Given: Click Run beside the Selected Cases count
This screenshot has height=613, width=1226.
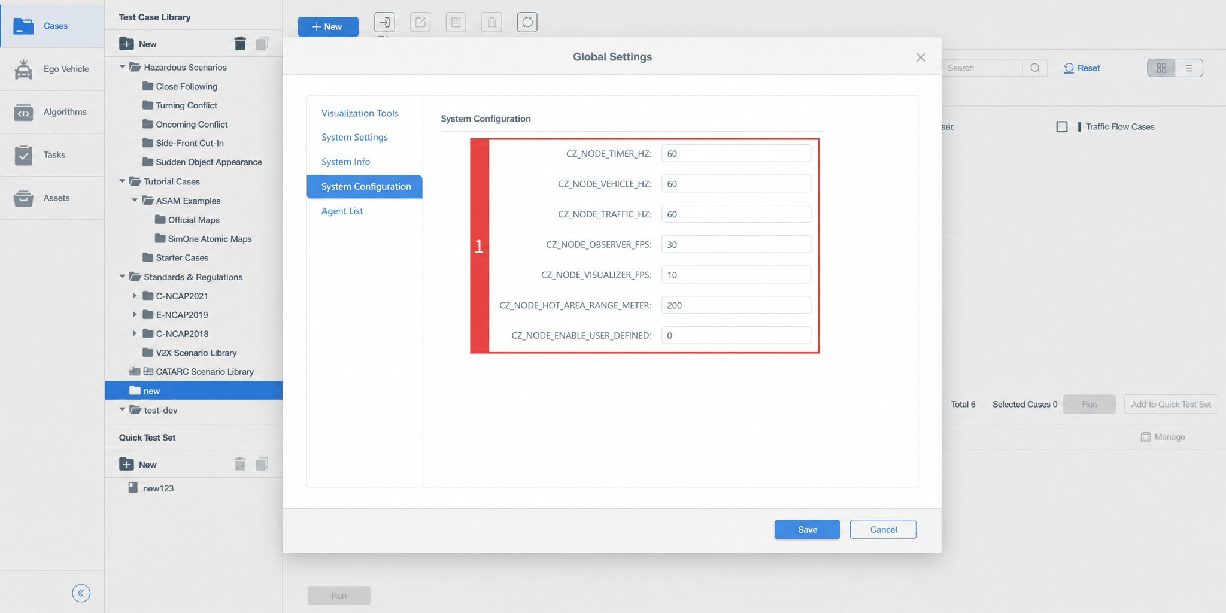Looking at the screenshot, I should coord(1090,405).
